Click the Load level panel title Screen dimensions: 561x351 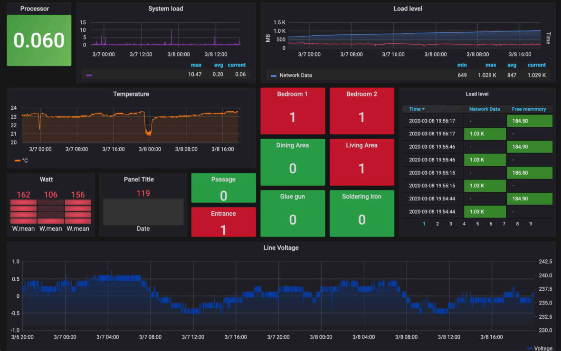[x=408, y=8]
